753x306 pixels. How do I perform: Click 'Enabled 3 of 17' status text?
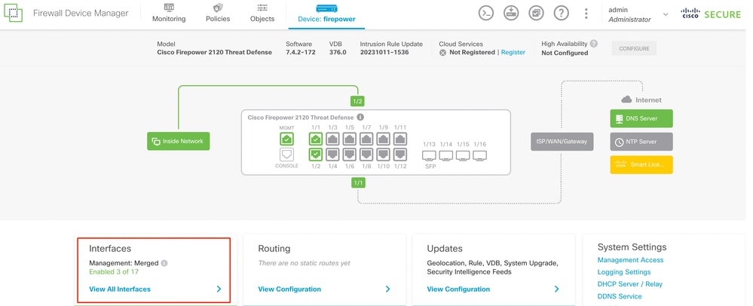click(114, 272)
